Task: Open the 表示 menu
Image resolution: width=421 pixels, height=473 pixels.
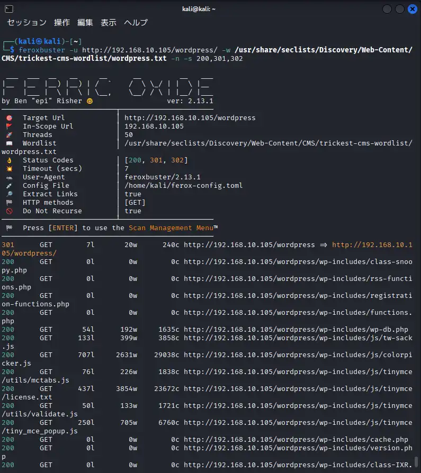Action: tap(109, 23)
